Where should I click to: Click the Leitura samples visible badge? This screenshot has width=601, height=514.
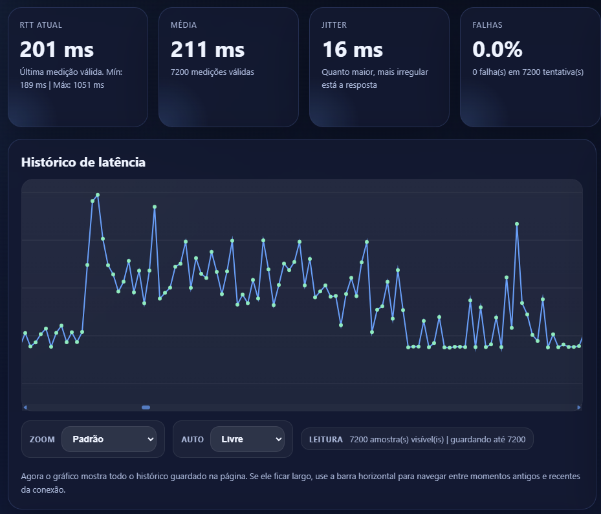point(417,439)
